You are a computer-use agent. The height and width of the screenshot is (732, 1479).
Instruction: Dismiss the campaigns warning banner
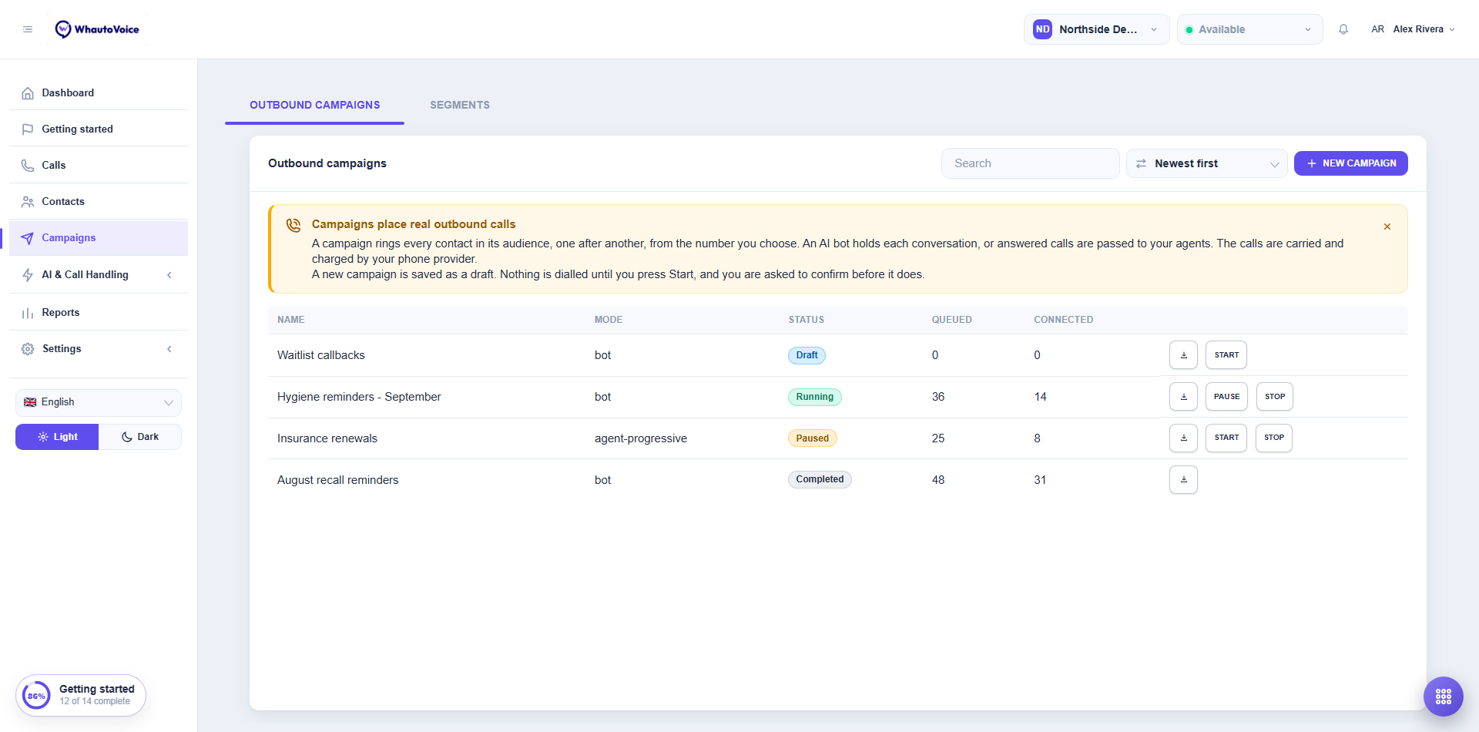click(1387, 227)
